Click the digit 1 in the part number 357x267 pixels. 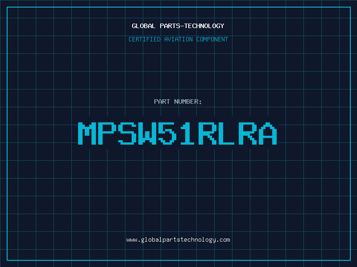click(188, 133)
